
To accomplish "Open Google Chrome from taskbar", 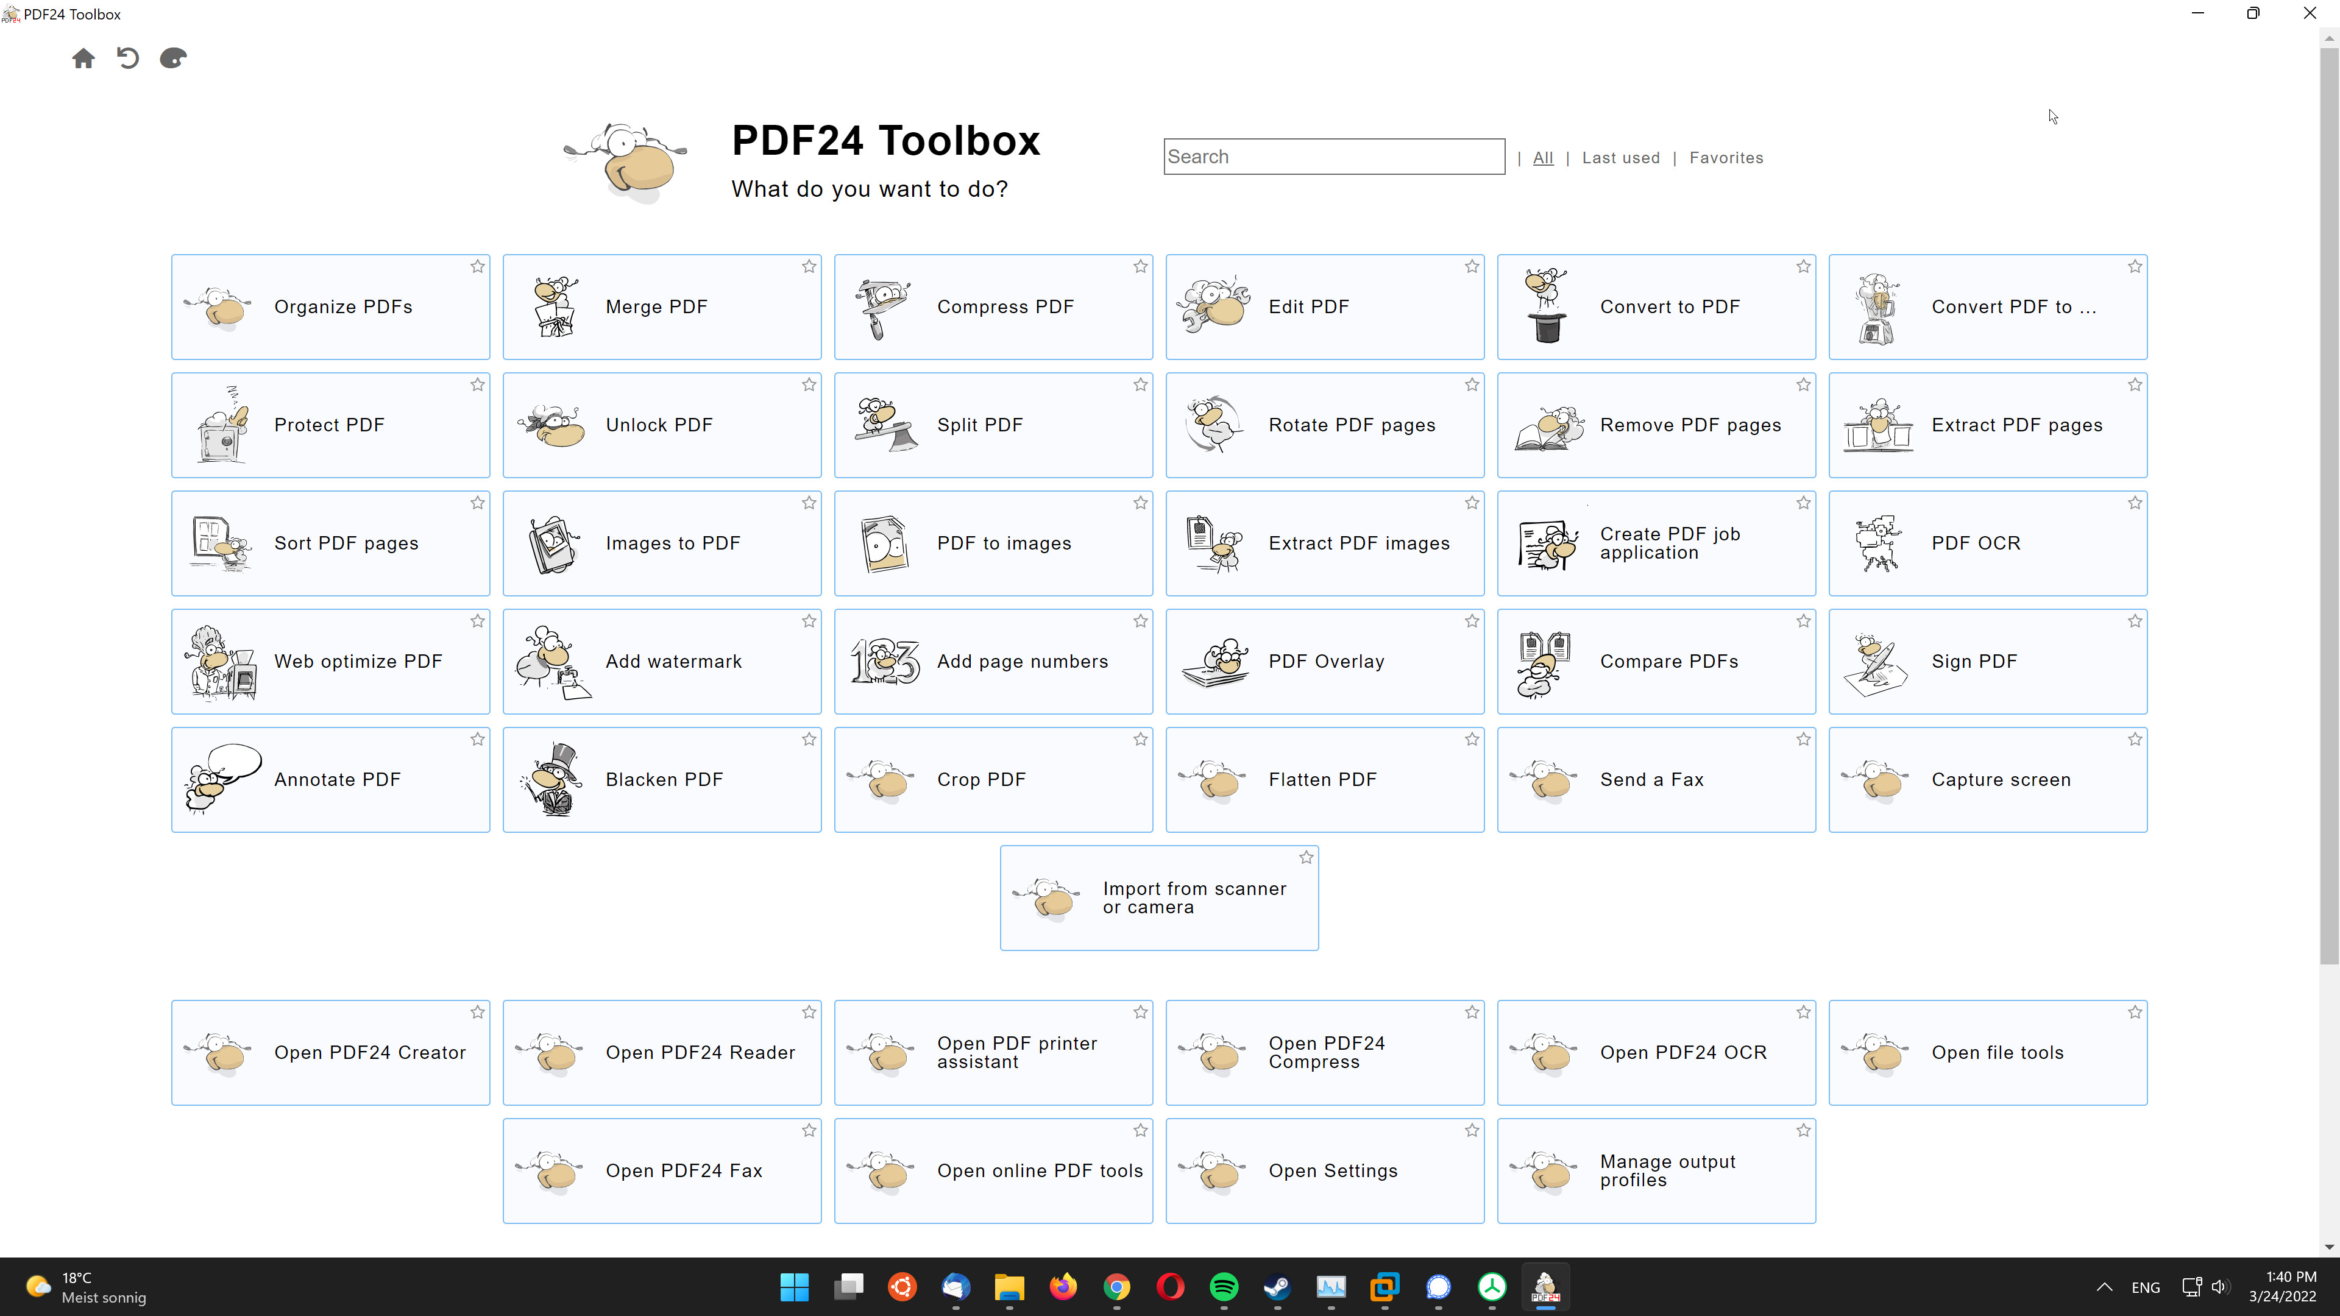I will tap(1116, 1287).
